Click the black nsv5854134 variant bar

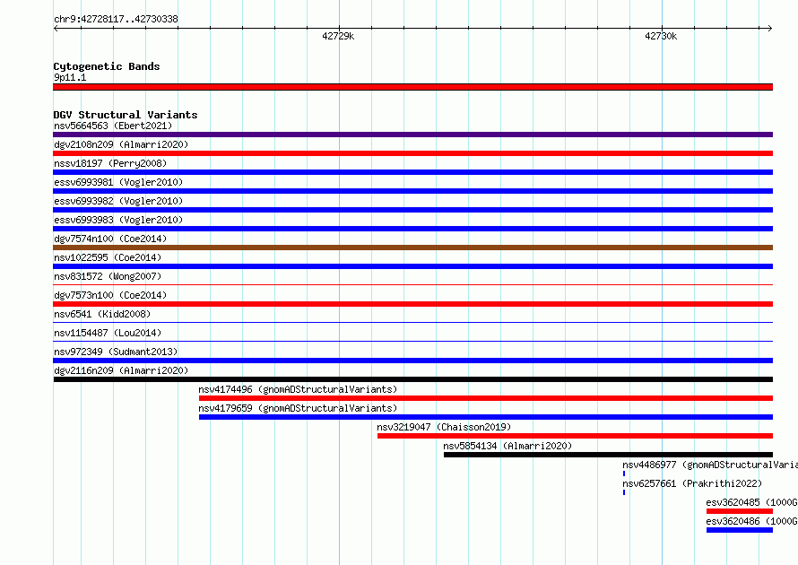[x=608, y=455]
